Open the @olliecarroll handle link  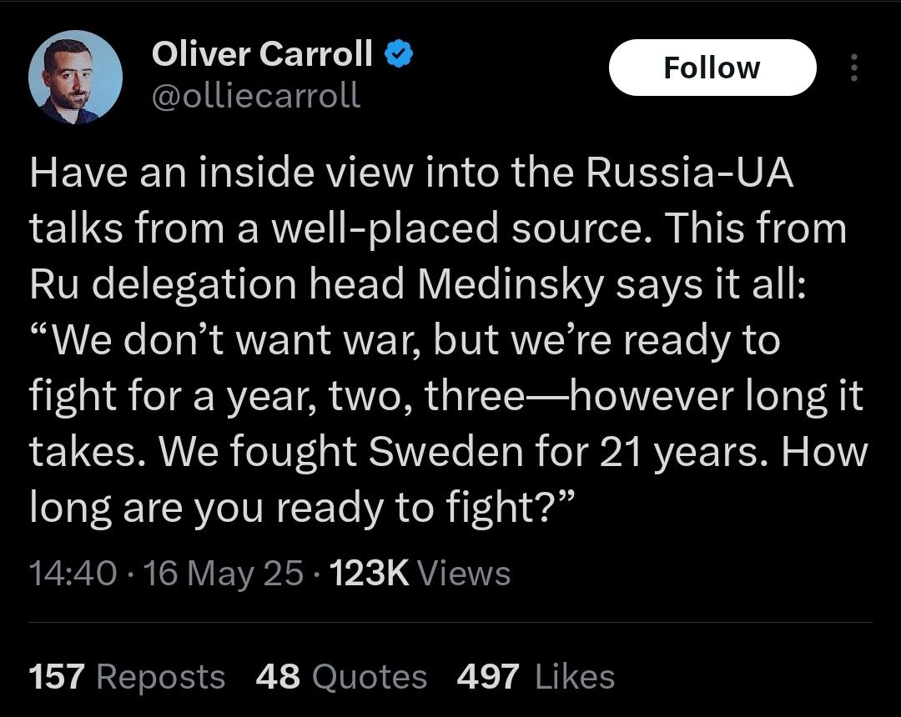tap(255, 97)
